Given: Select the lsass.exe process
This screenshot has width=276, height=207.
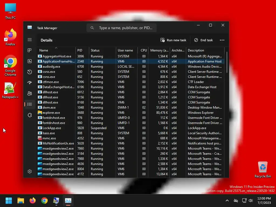Looking at the screenshot, I should tap(131, 133).
